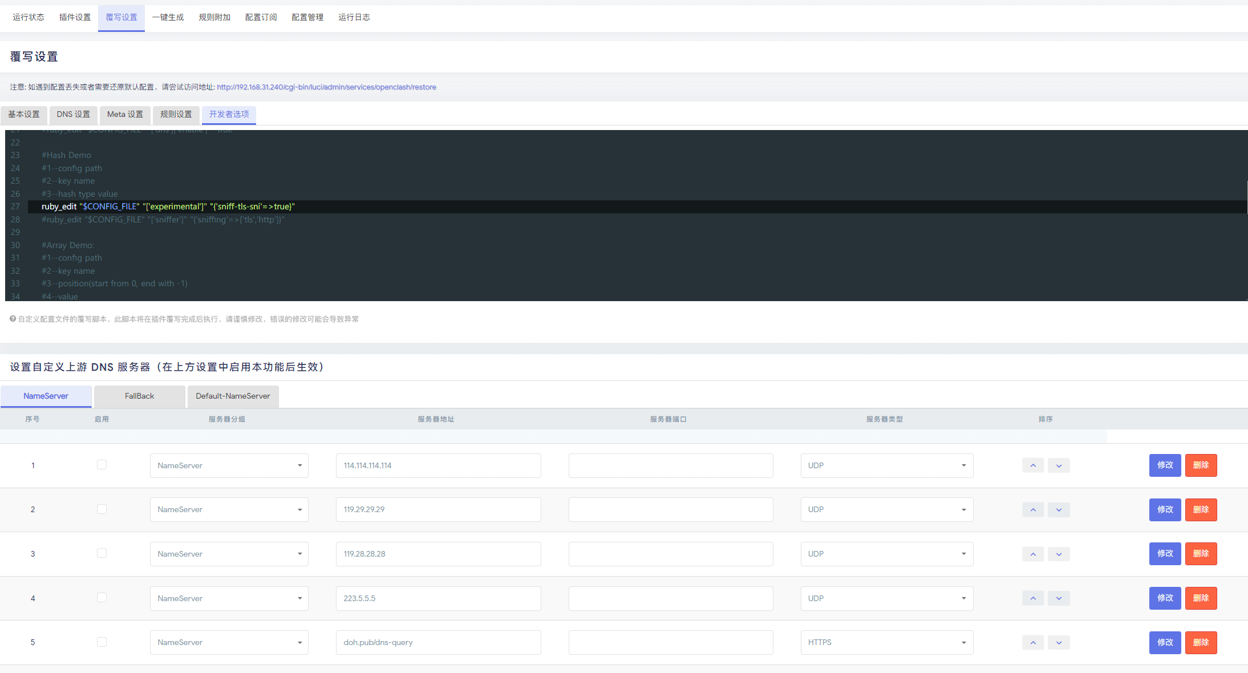Open the HTTPS server type dropdown
The height and width of the screenshot is (673, 1248).
(x=886, y=642)
